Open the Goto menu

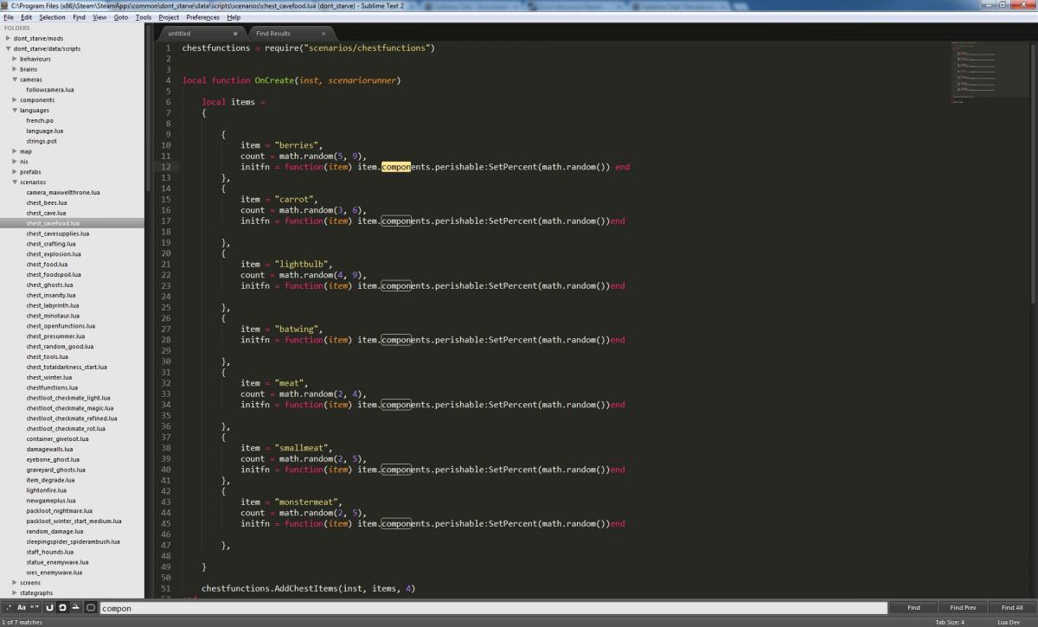(x=121, y=17)
